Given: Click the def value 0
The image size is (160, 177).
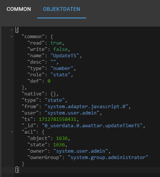Looking at the screenshot, I should (49, 81).
